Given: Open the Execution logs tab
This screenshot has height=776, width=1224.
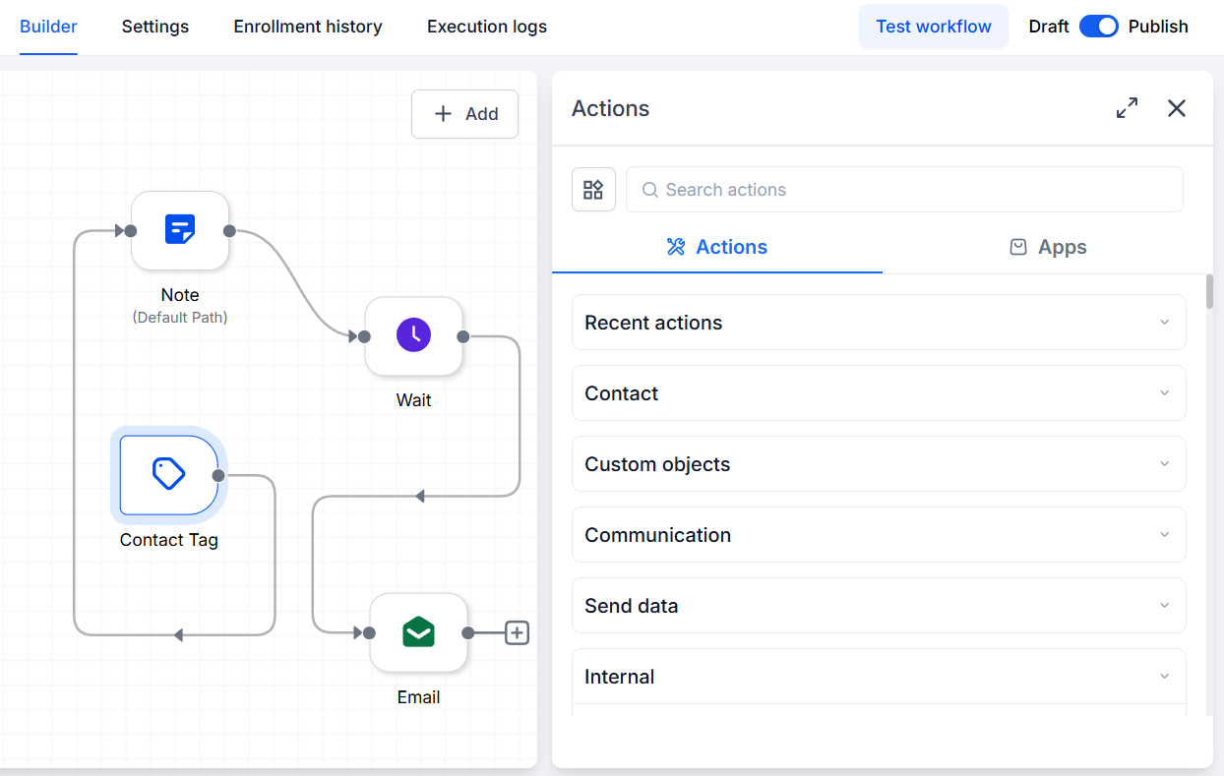Looking at the screenshot, I should pyautogui.click(x=487, y=27).
